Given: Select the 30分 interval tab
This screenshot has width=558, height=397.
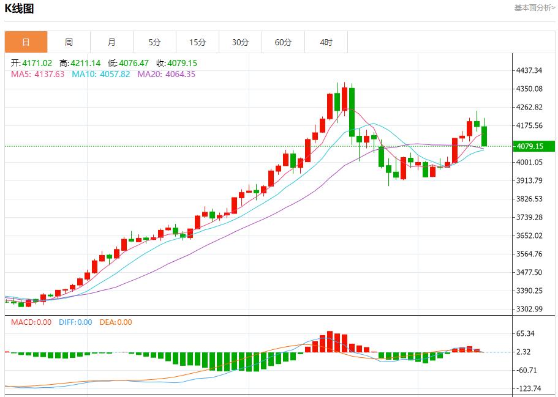Looking at the screenshot, I should tap(240, 42).
